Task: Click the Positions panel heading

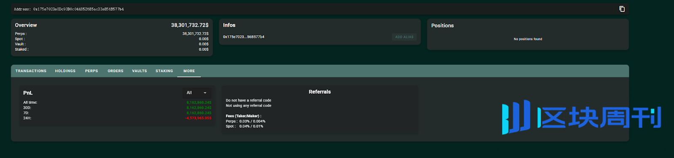Action: point(442,26)
